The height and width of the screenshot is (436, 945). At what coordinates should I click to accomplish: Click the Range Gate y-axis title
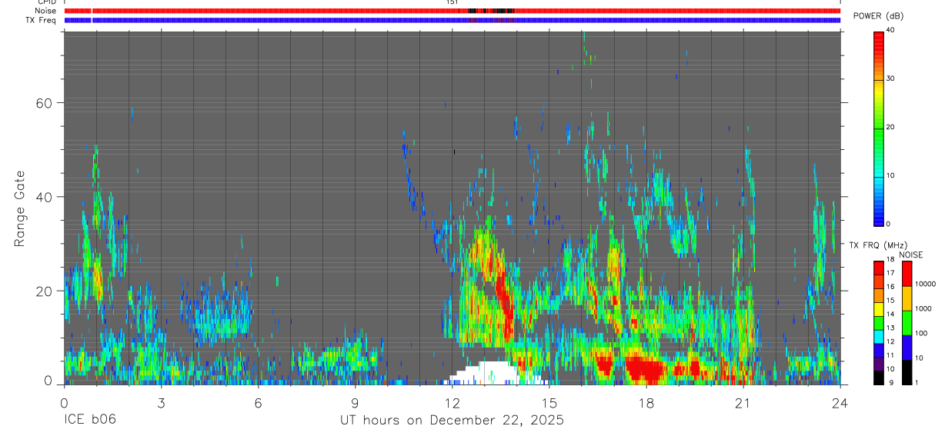point(20,208)
